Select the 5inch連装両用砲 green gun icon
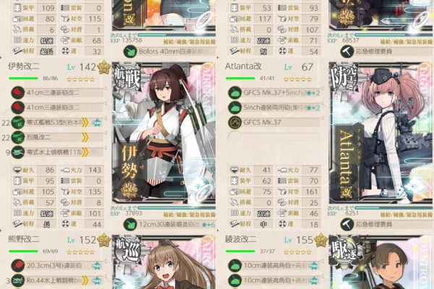The height and width of the screenshot is (289, 434). [x=234, y=108]
